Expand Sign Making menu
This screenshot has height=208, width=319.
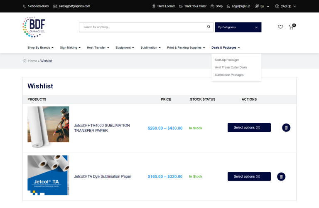[70, 47]
